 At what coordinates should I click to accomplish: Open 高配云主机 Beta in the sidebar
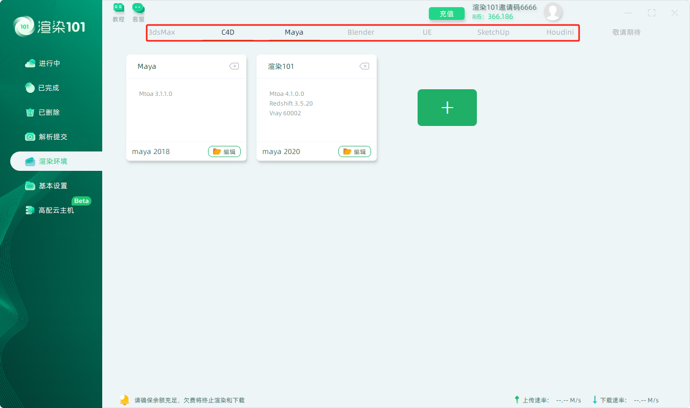50,210
